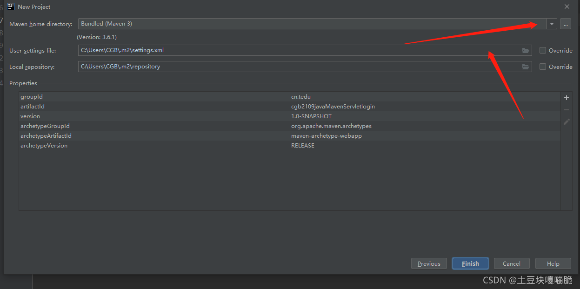Viewport: 580px width, 289px height.
Task: Click the ellipsis button beside Maven home
Action: click(565, 23)
